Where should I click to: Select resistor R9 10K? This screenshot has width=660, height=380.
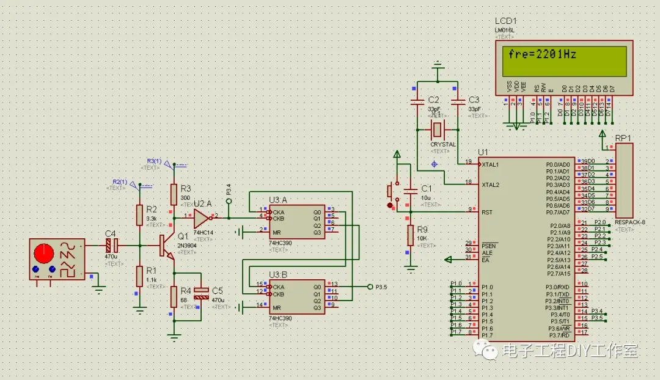411,235
